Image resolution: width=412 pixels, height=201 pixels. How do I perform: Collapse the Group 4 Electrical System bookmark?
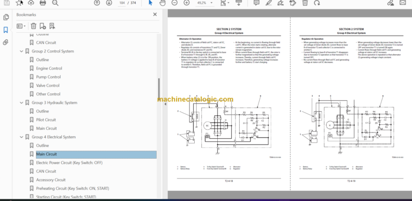coord(21,137)
